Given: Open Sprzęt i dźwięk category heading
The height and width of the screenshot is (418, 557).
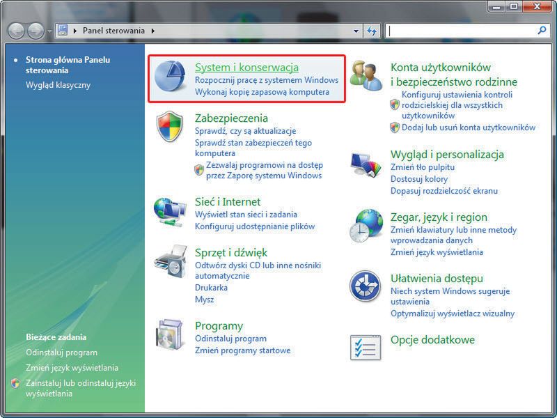Looking at the screenshot, I should [x=231, y=253].
